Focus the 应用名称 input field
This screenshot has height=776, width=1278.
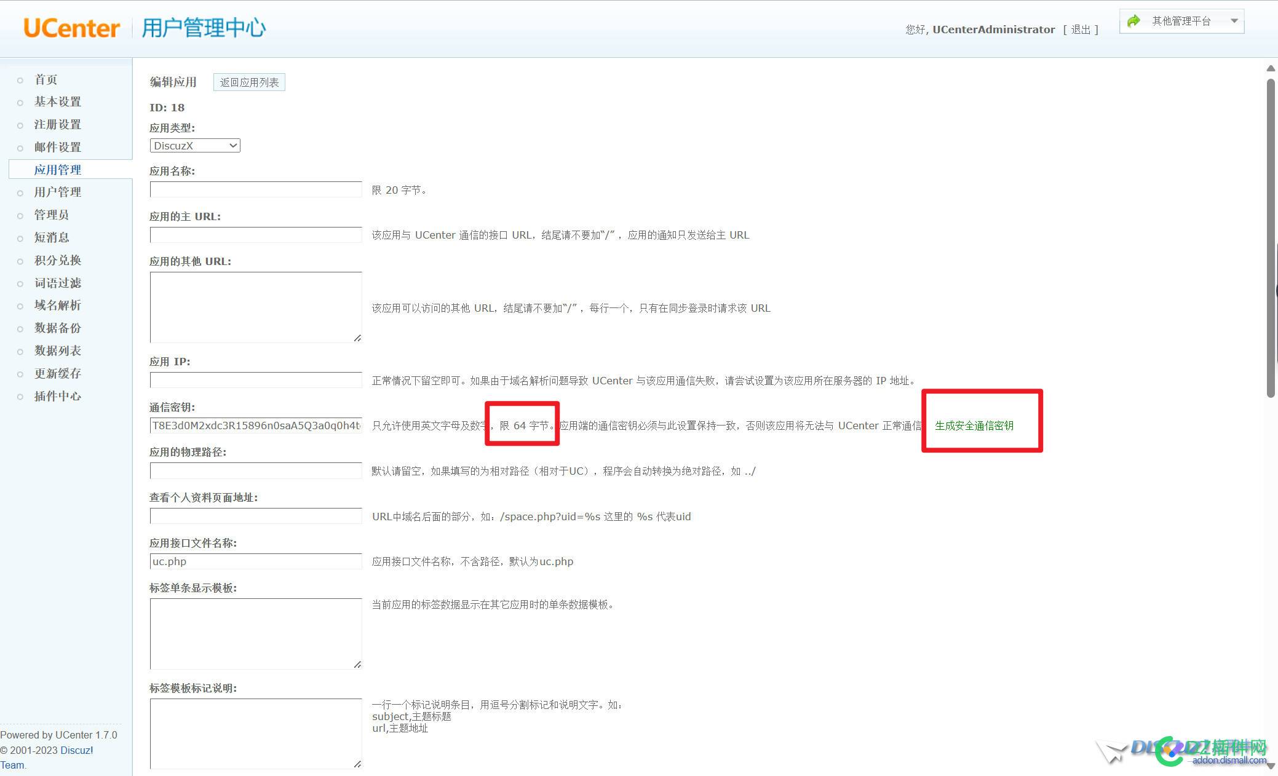(x=256, y=189)
